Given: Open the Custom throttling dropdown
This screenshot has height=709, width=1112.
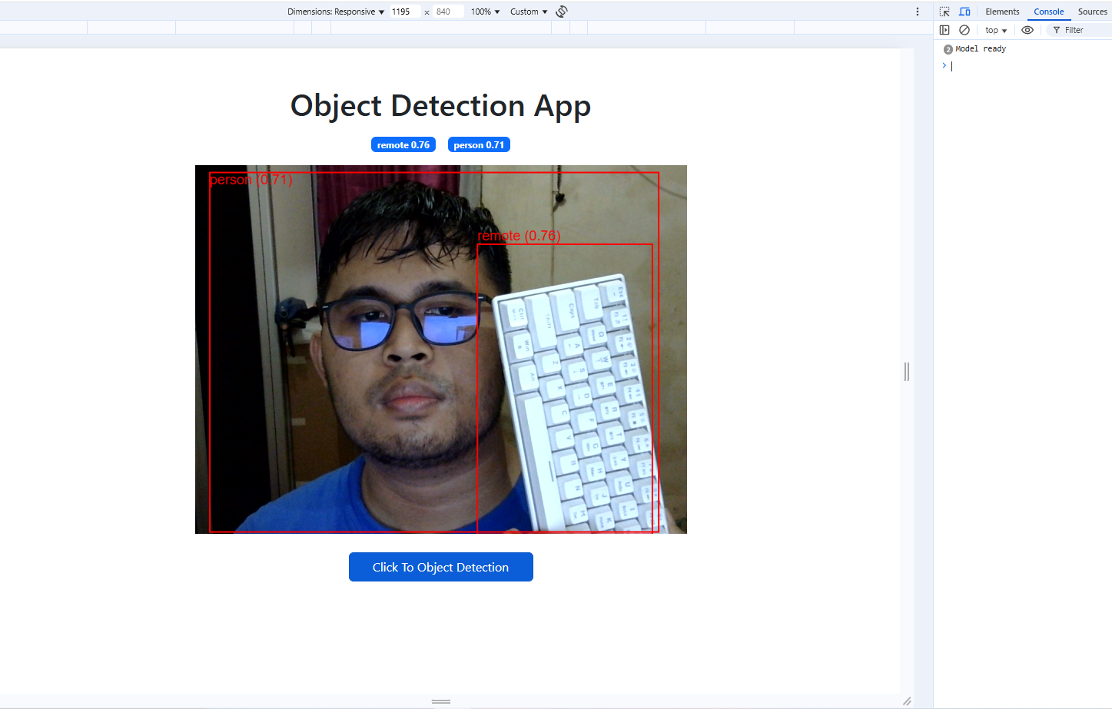Looking at the screenshot, I should (529, 12).
